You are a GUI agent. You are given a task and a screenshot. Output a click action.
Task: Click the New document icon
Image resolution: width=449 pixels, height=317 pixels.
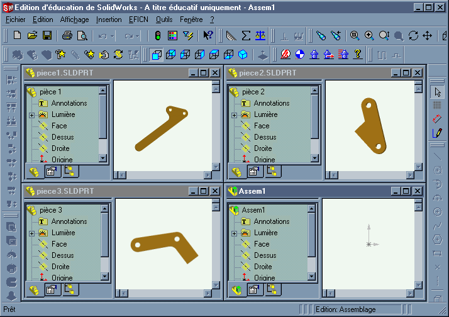[x=17, y=35]
